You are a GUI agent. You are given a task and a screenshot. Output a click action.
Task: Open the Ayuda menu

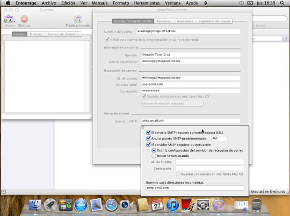tap(192, 3)
